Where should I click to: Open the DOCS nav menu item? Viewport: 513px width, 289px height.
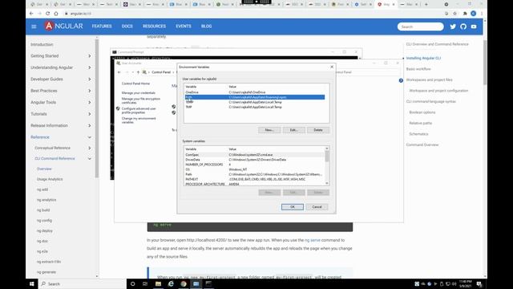[x=127, y=26]
